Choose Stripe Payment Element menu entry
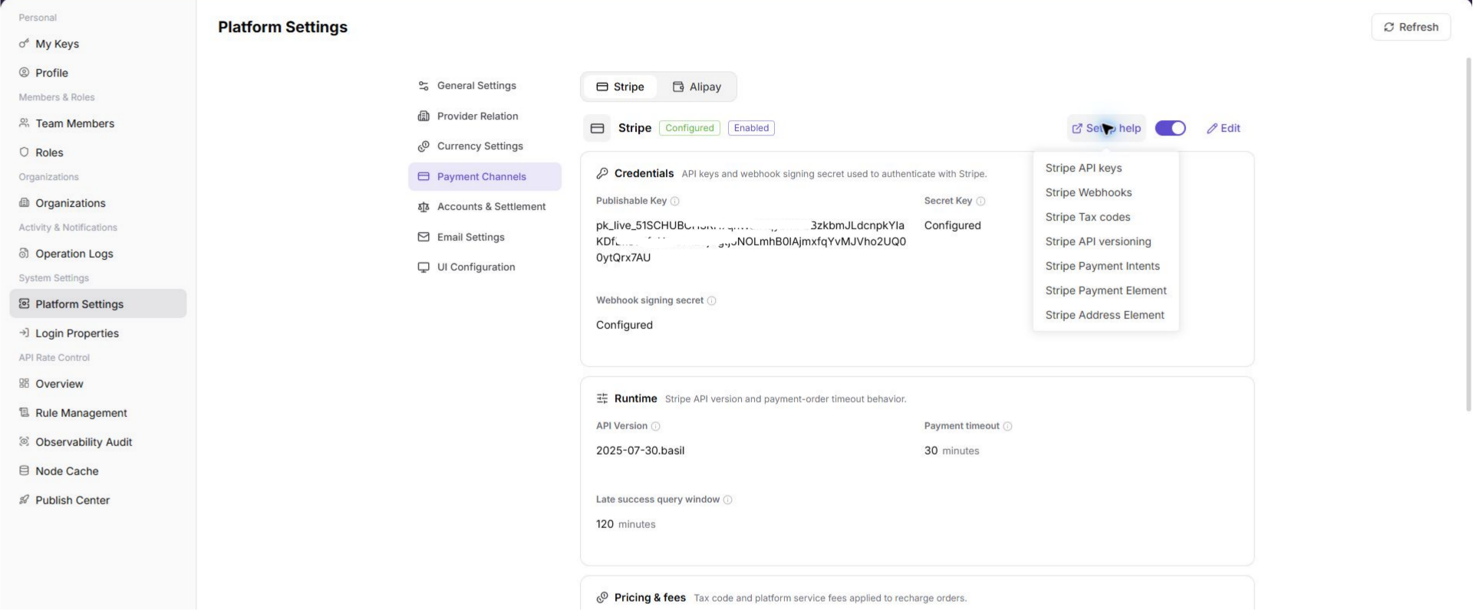The width and height of the screenshot is (1473, 610). coord(1106,291)
